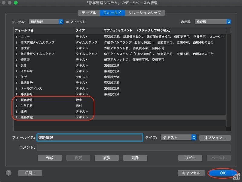This screenshot has width=242, height=182.
Task: Click the help question mark icon
Action: [x=9, y=173]
